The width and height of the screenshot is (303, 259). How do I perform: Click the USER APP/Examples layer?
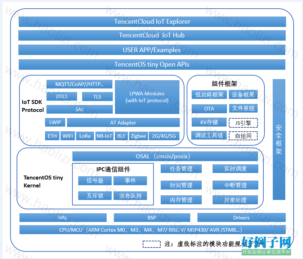click(x=152, y=50)
